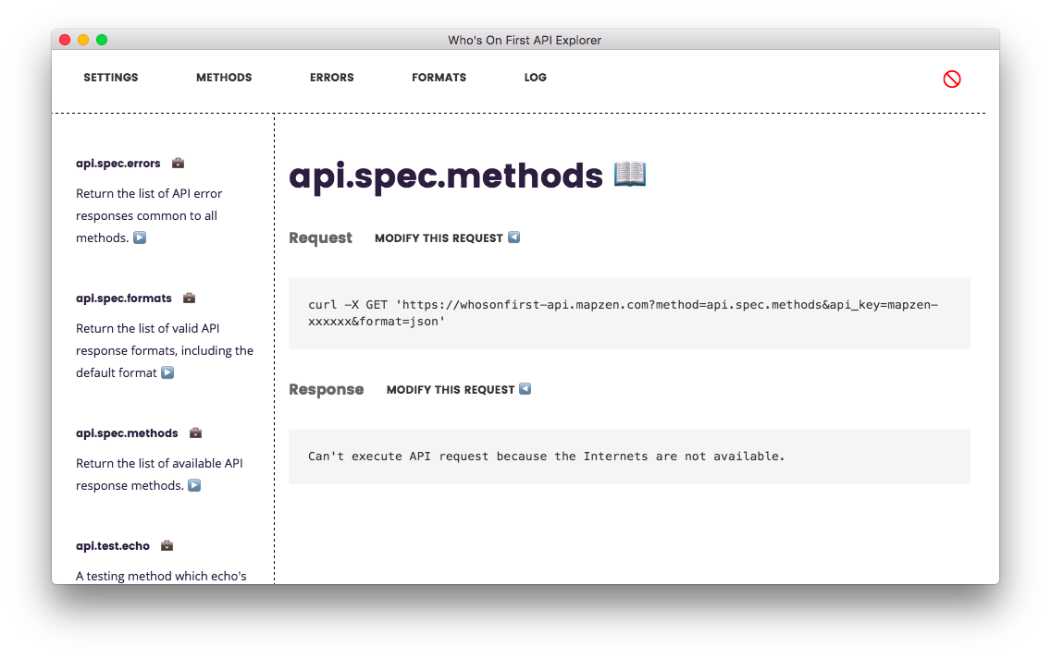This screenshot has height=658, width=1051.
Task: Collapse arrow next to Response's modify link
Action: pyautogui.click(x=525, y=389)
